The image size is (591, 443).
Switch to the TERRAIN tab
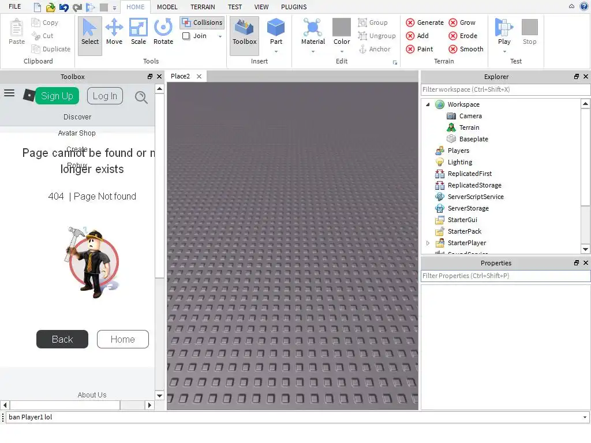pos(203,7)
